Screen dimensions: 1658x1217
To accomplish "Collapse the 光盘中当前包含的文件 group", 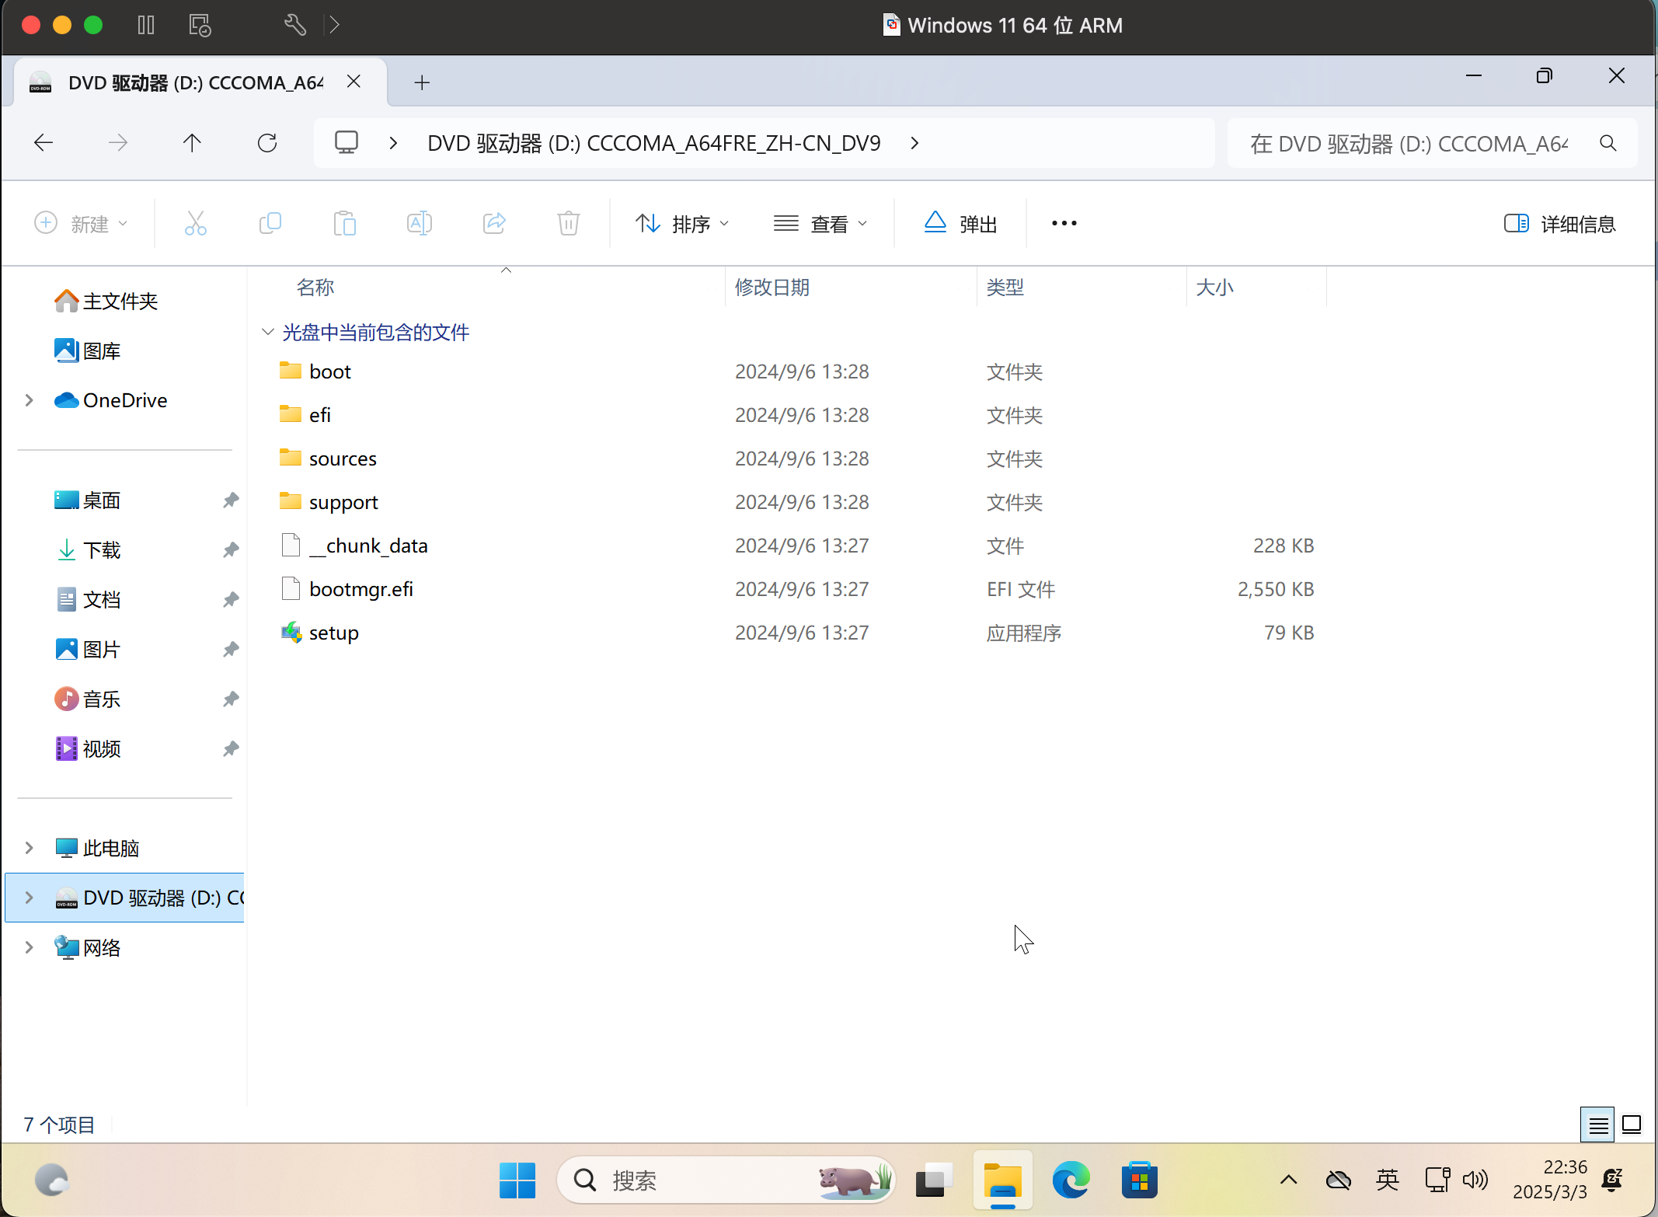I will coord(268,333).
